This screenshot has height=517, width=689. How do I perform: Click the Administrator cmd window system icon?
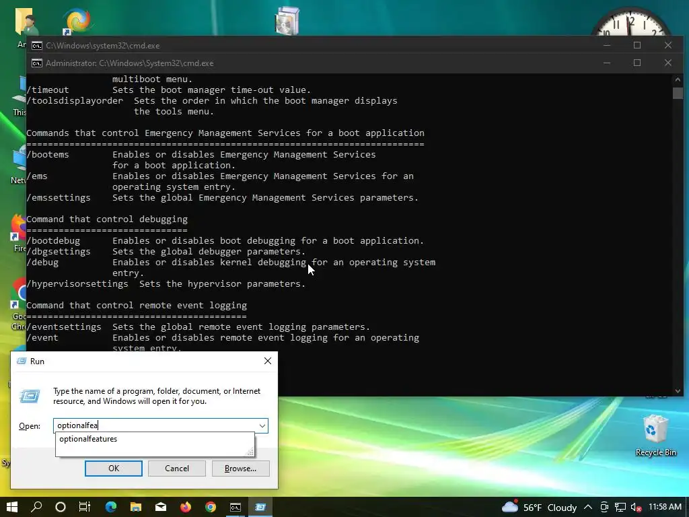[37, 63]
